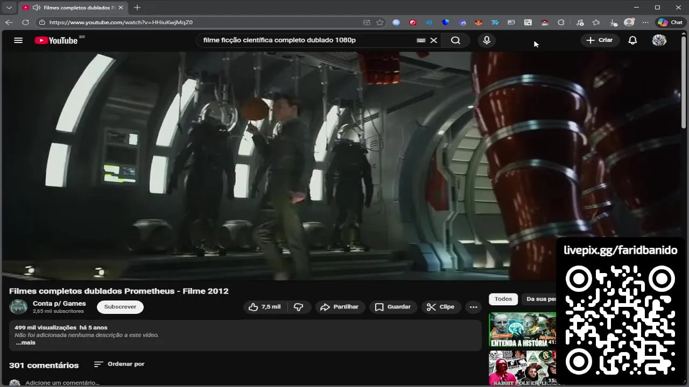Screen dimensions: 689x387
Task: Open the Conta p/ Games channel avatar
Action: [x=18, y=307]
